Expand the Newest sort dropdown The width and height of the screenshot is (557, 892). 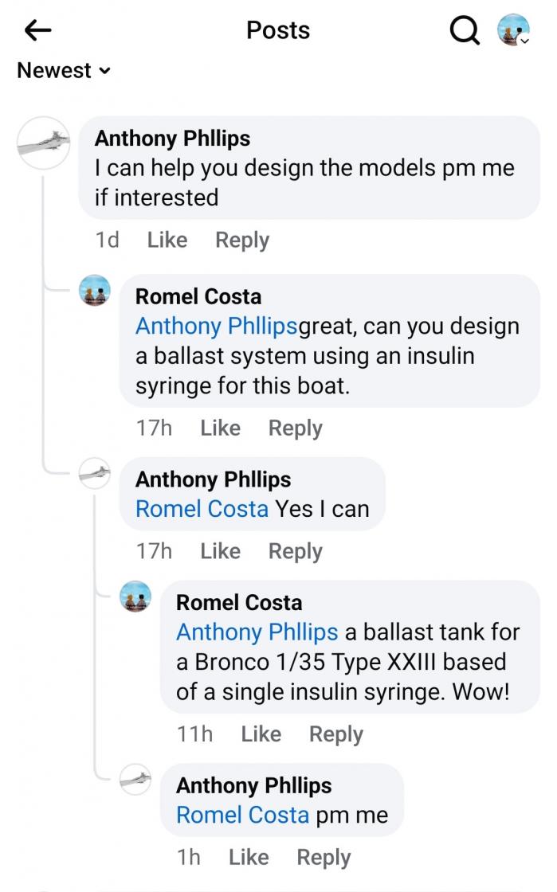pyautogui.click(x=64, y=71)
